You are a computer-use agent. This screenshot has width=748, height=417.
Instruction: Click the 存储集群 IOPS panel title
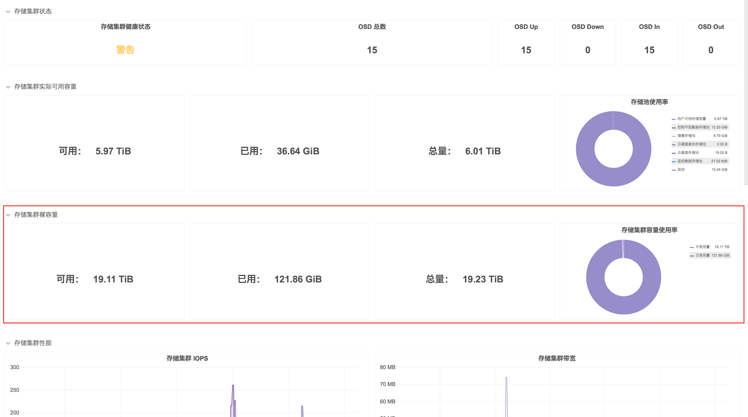click(187, 358)
